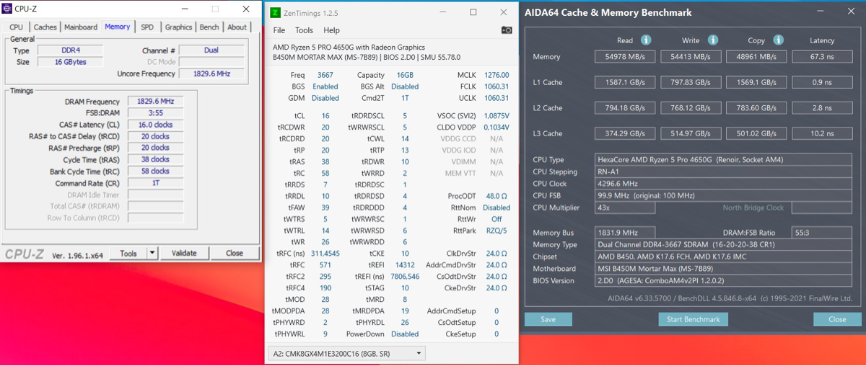Screen dimensions: 866x366
Task: Click the Memory Read 54978 MB/s value
Action: [x=625, y=56]
